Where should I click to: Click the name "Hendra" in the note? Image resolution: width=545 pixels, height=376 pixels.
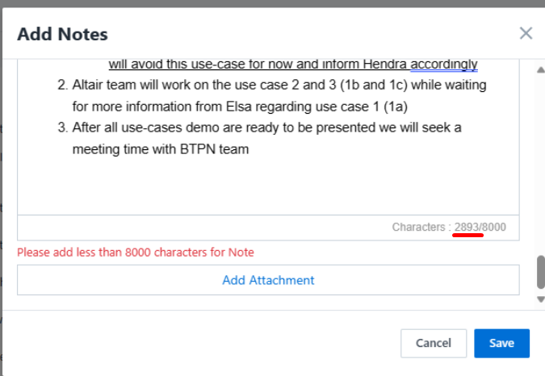point(388,64)
